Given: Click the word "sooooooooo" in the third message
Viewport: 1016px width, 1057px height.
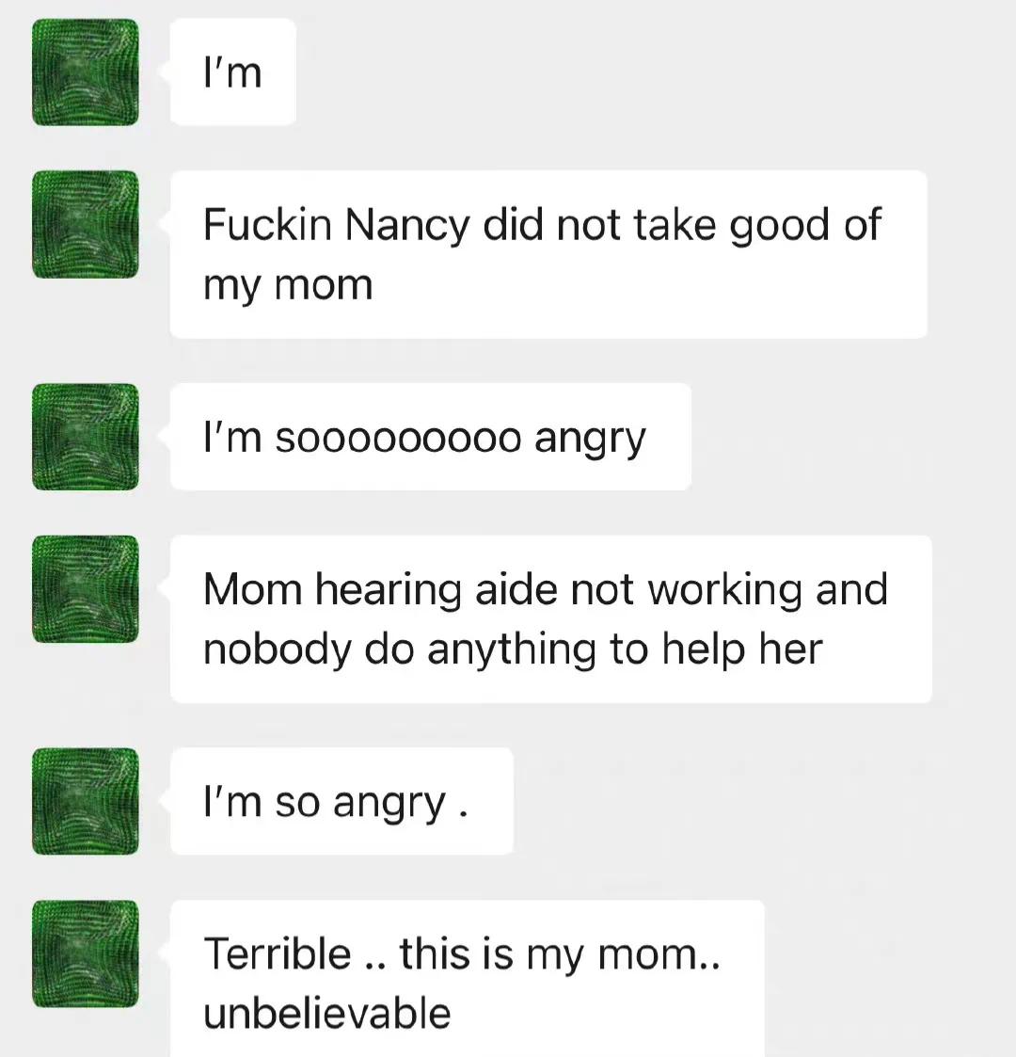Looking at the screenshot, I should point(398,439).
